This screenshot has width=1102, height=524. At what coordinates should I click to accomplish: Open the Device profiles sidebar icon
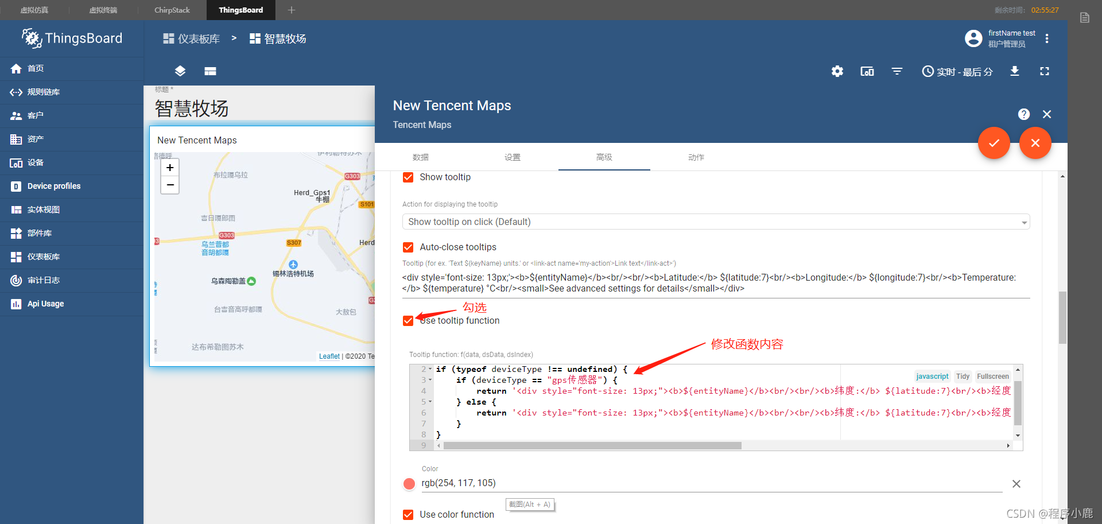point(16,186)
